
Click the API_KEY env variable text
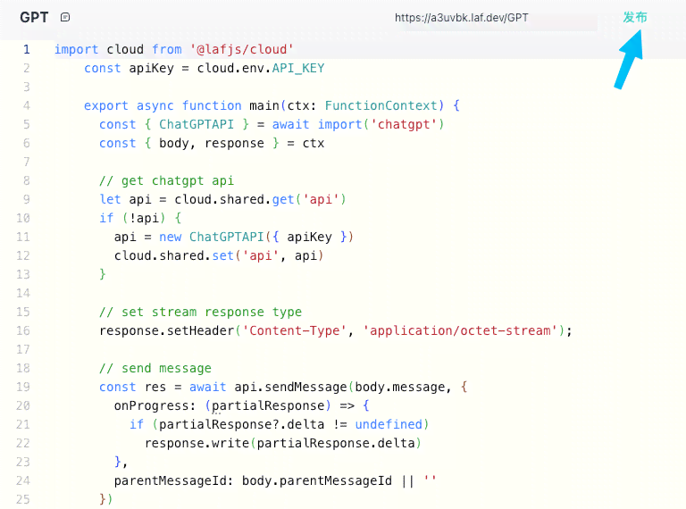[298, 68]
